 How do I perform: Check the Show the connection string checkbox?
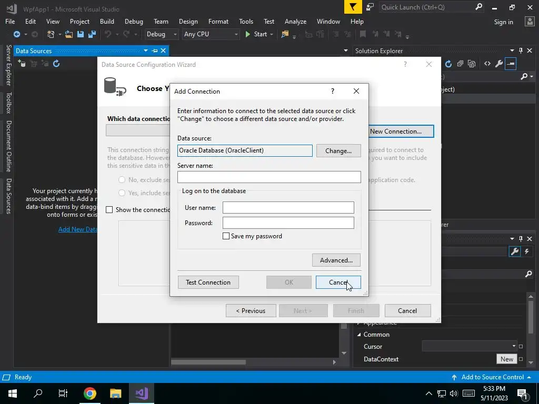point(109,209)
